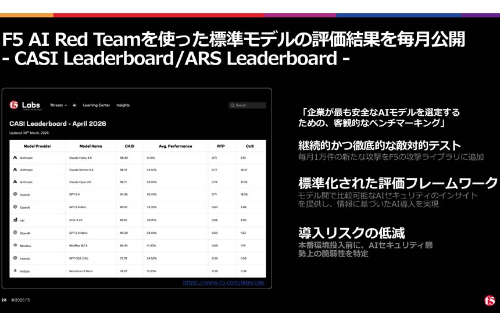Click the xAI logo in Grok row

pos(15,220)
